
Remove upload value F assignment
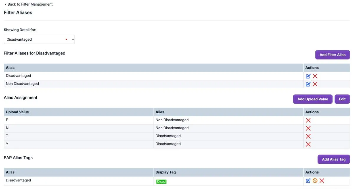pos(308,120)
